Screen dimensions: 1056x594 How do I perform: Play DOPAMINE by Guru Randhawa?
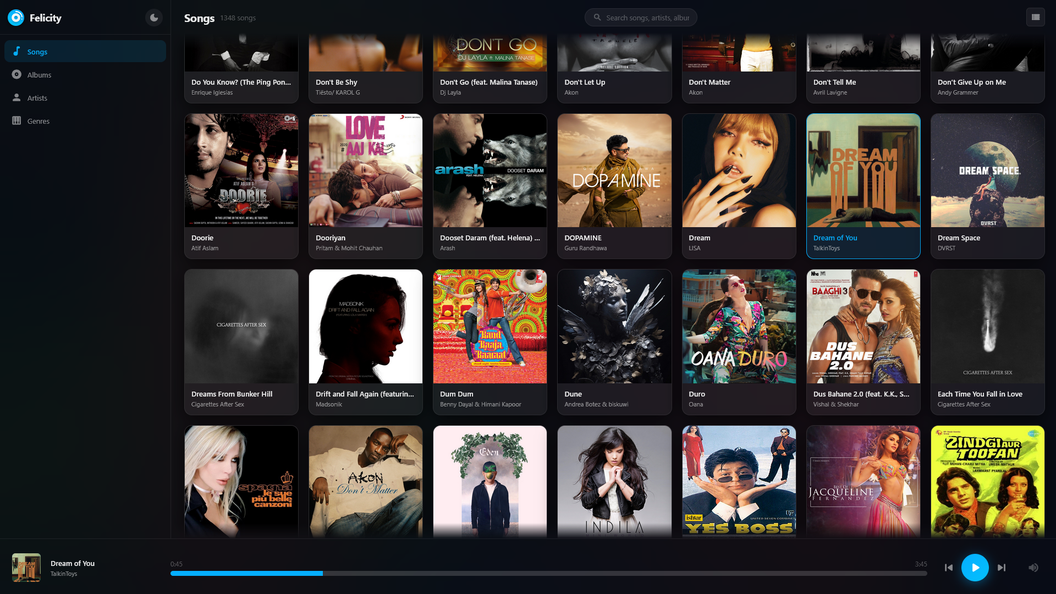coord(614,186)
